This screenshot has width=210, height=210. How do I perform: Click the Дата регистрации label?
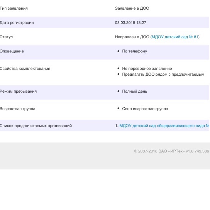(x=17, y=23)
